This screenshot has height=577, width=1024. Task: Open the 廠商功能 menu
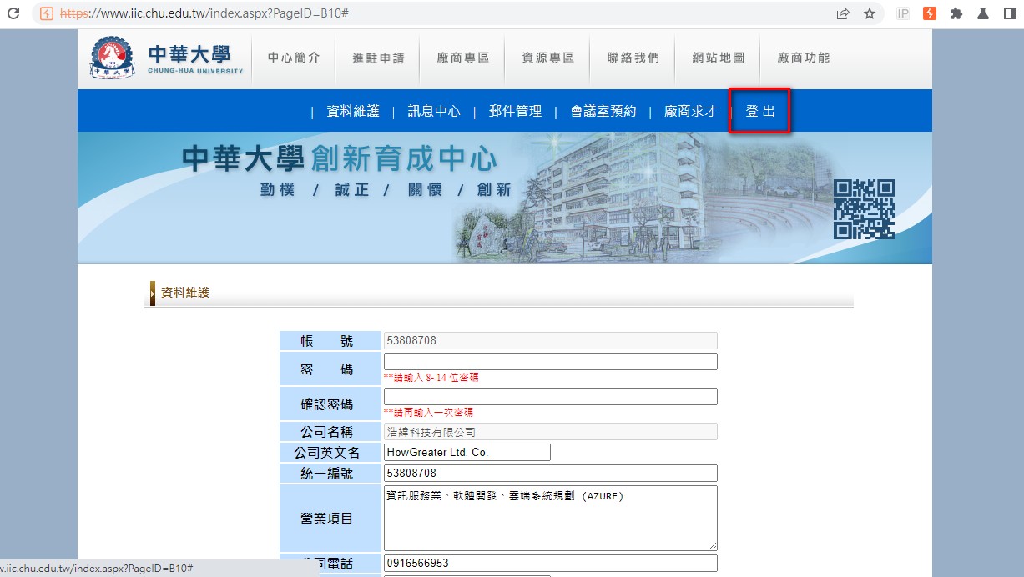(804, 58)
